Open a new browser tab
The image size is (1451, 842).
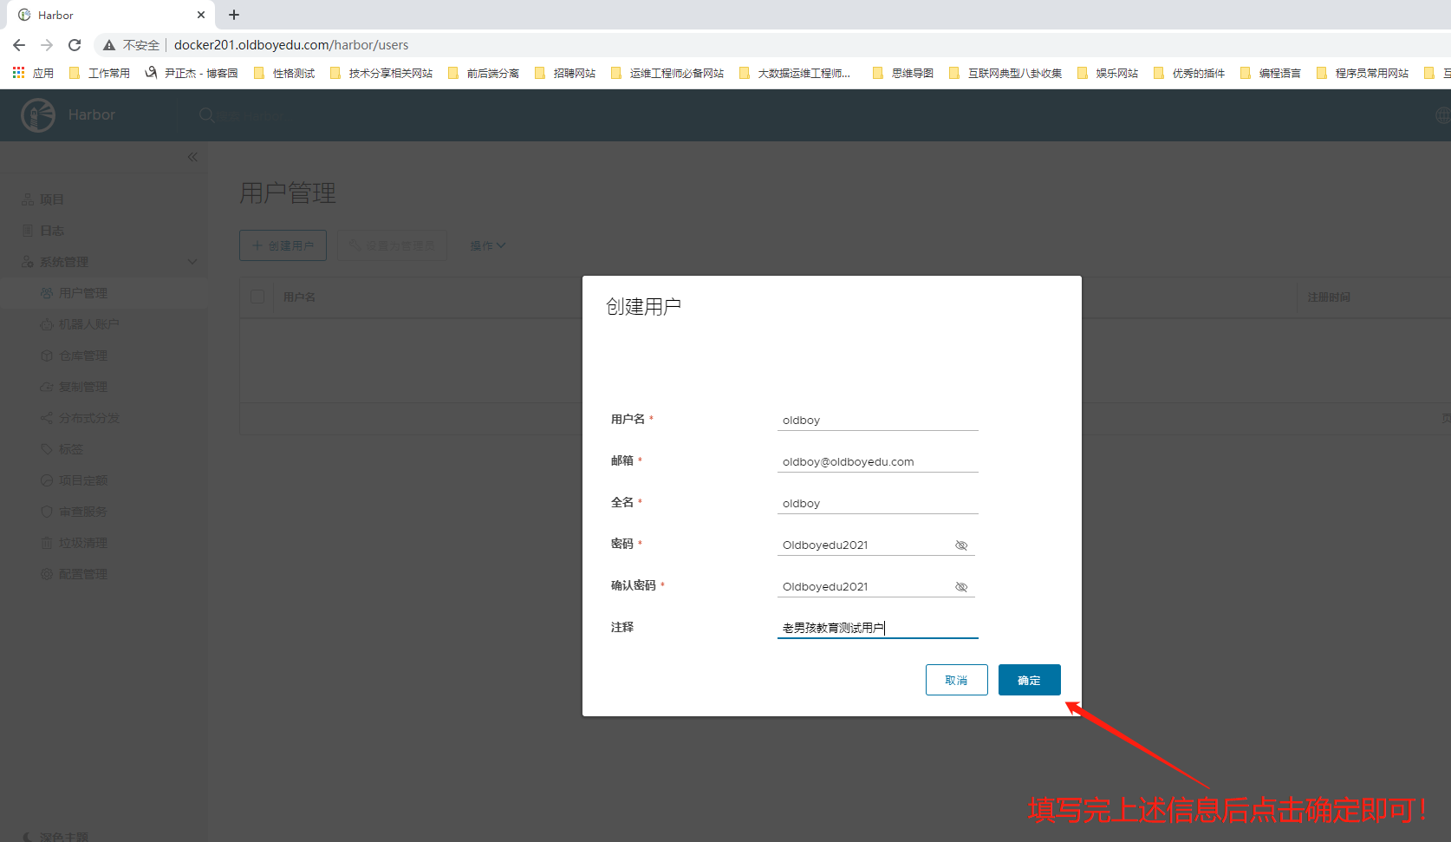pos(234,15)
